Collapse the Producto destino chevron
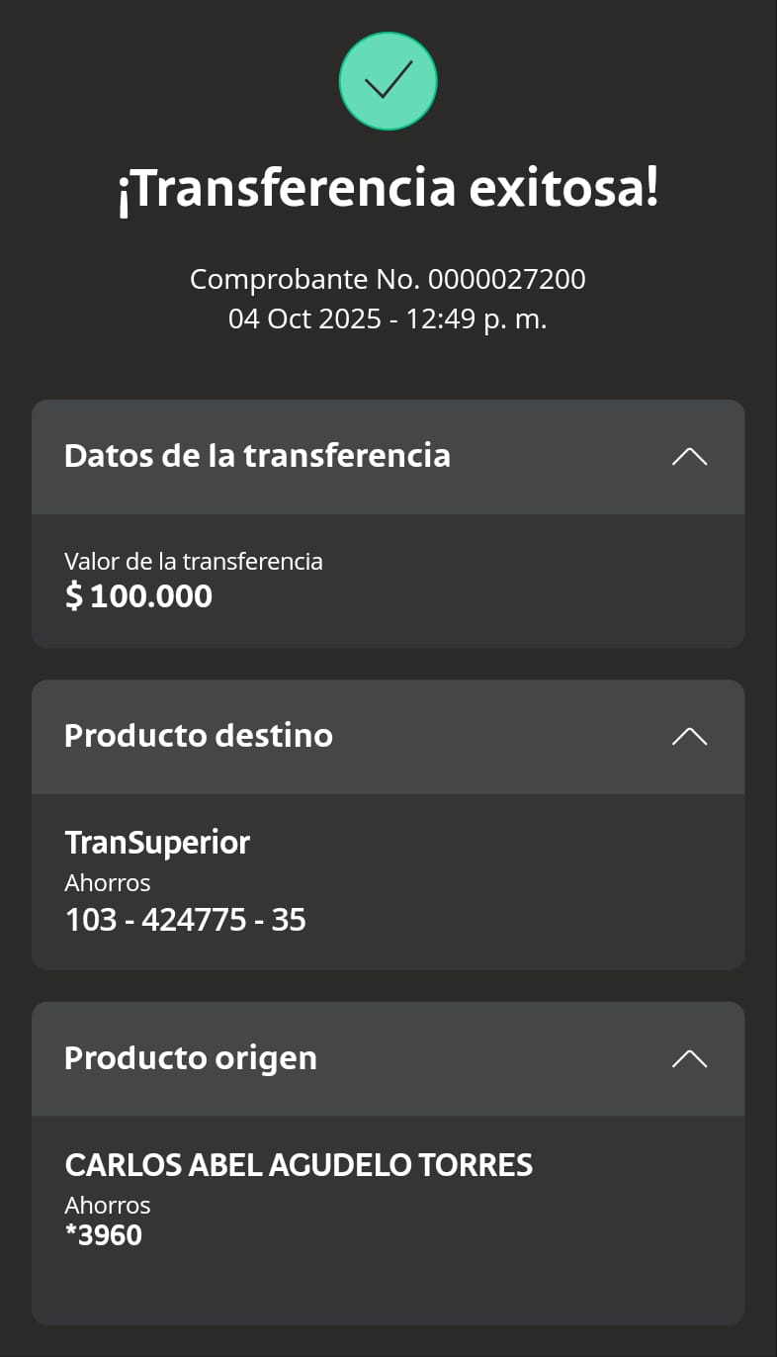Screen dimensions: 777x1357 tap(689, 736)
